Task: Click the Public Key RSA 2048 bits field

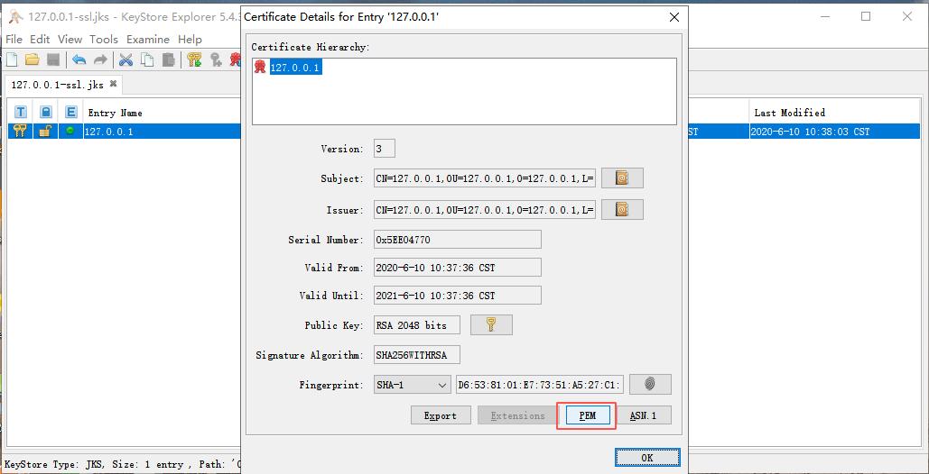Action: (x=418, y=324)
